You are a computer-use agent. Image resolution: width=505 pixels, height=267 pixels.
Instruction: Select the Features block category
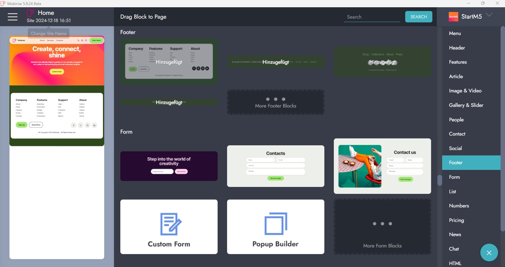tap(458, 62)
